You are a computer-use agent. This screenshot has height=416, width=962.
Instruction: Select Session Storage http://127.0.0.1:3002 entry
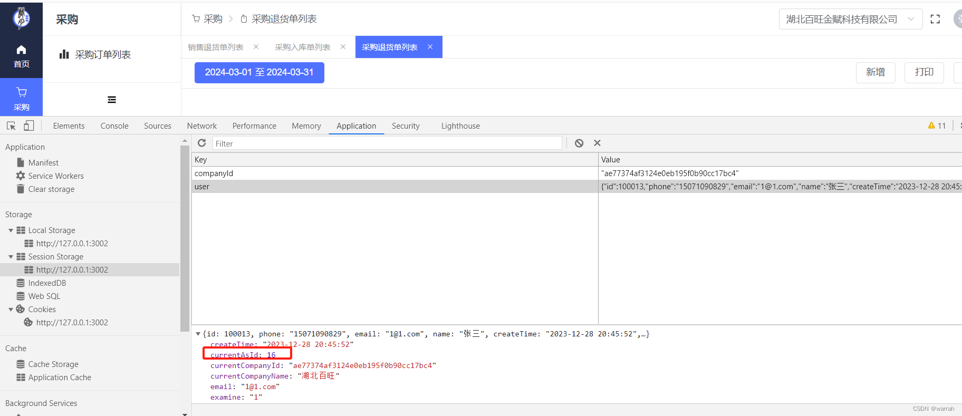coord(72,269)
